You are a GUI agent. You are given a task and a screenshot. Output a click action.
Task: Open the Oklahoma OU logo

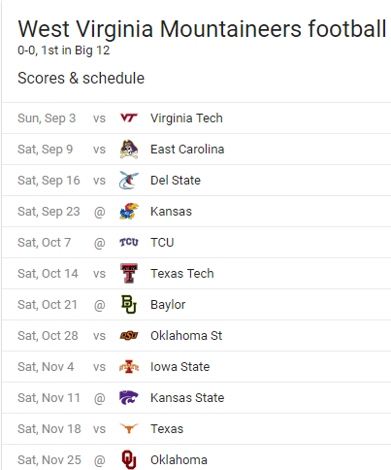tap(129, 459)
